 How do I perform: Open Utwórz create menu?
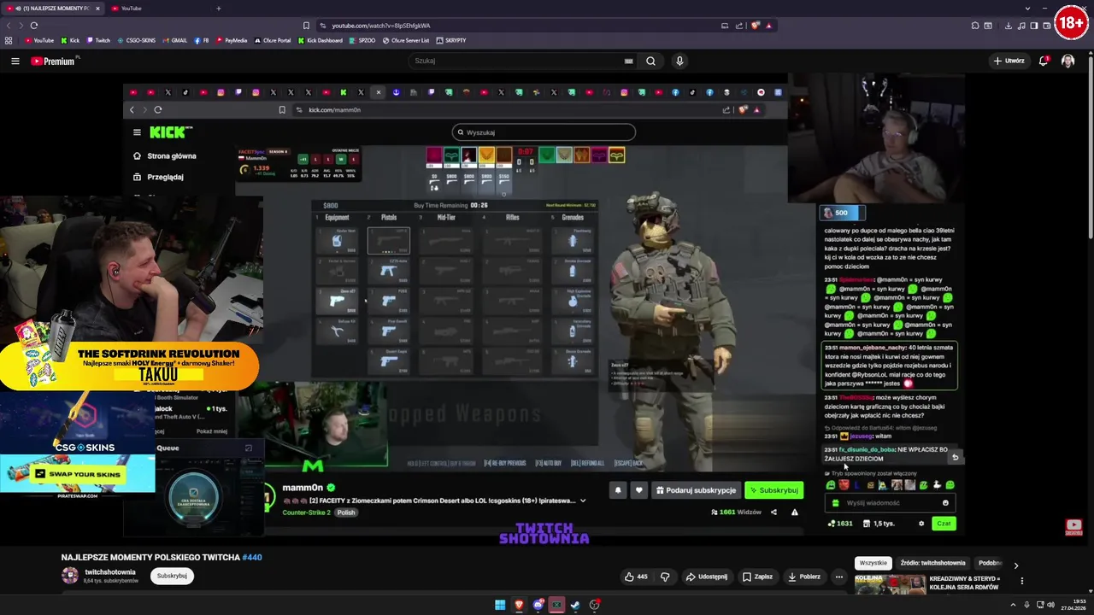coord(1009,61)
